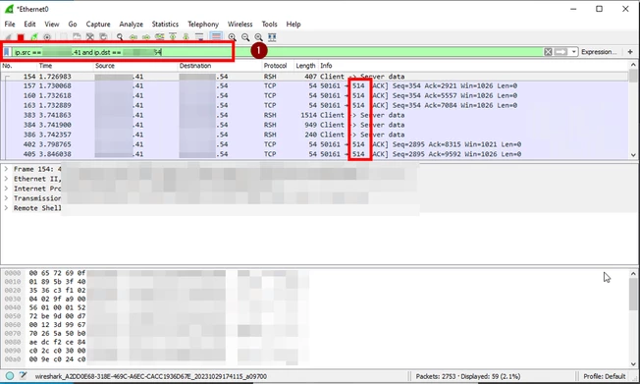Go back in packet history
This screenshot has width=640, height=384.
pyautogui.click(x=133, y=37)
